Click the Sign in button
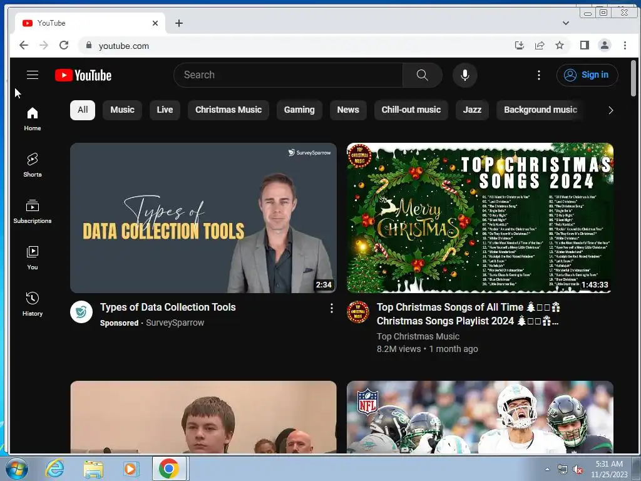The width and height of the screenshot is (641, 481). point(587,75)
